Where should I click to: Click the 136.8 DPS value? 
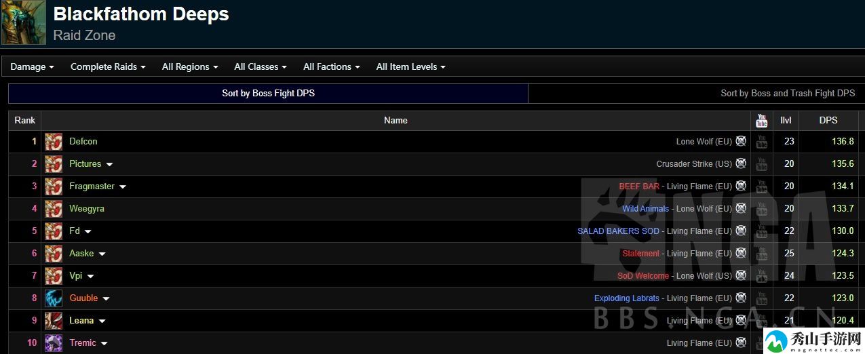843,142
